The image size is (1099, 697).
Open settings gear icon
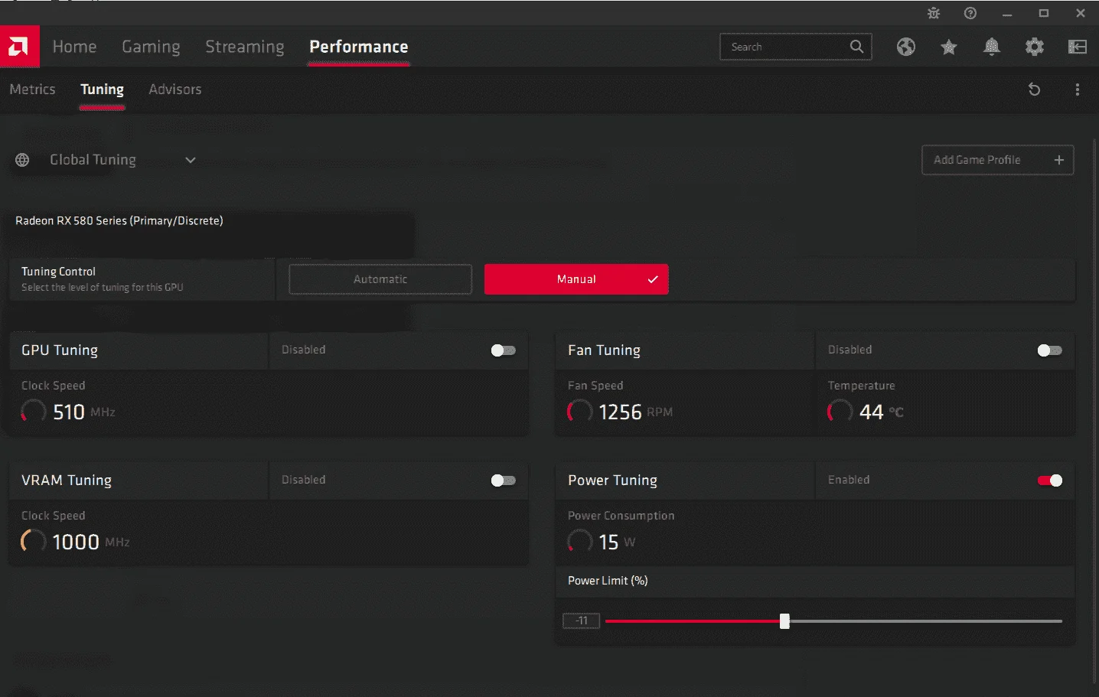(x=1035, y=47)
